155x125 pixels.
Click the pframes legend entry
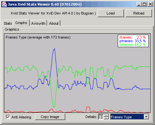[133, 41]
